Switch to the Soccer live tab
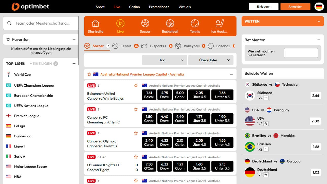 tap(97, 46)
